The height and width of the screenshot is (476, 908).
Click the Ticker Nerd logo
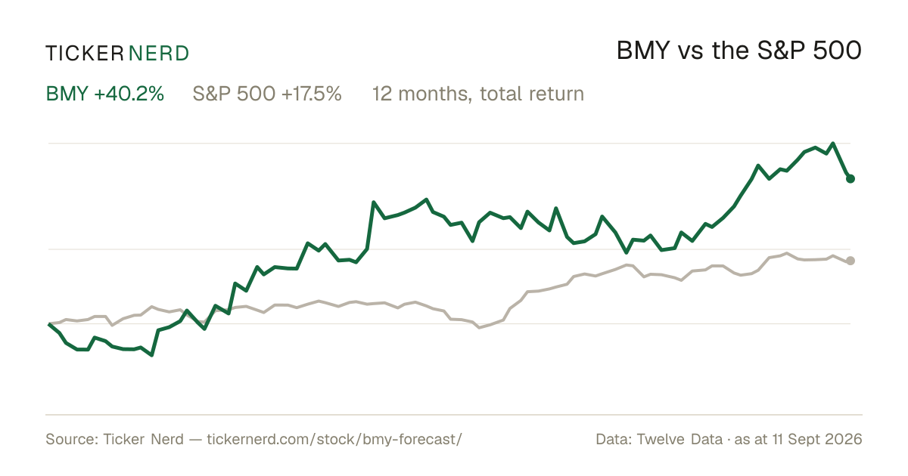(x=117, y=53)
